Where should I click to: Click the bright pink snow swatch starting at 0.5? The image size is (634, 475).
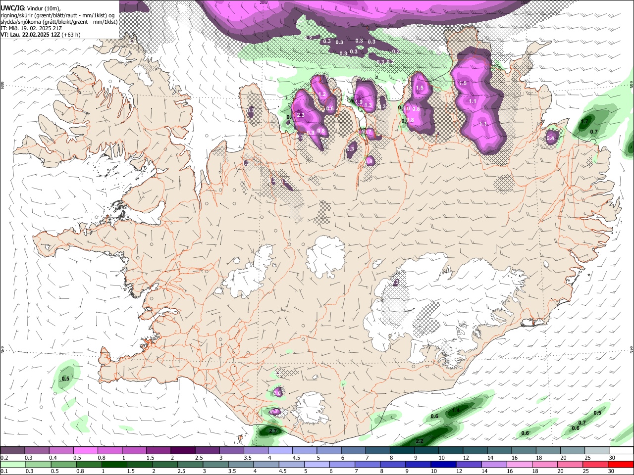(85, 450)
